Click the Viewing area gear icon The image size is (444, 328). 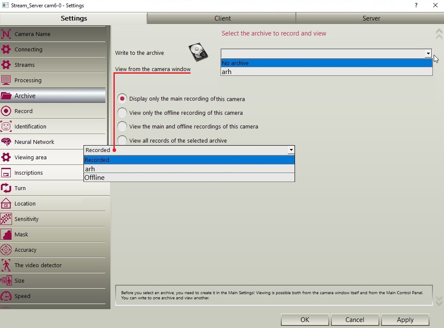pos(6,157)
